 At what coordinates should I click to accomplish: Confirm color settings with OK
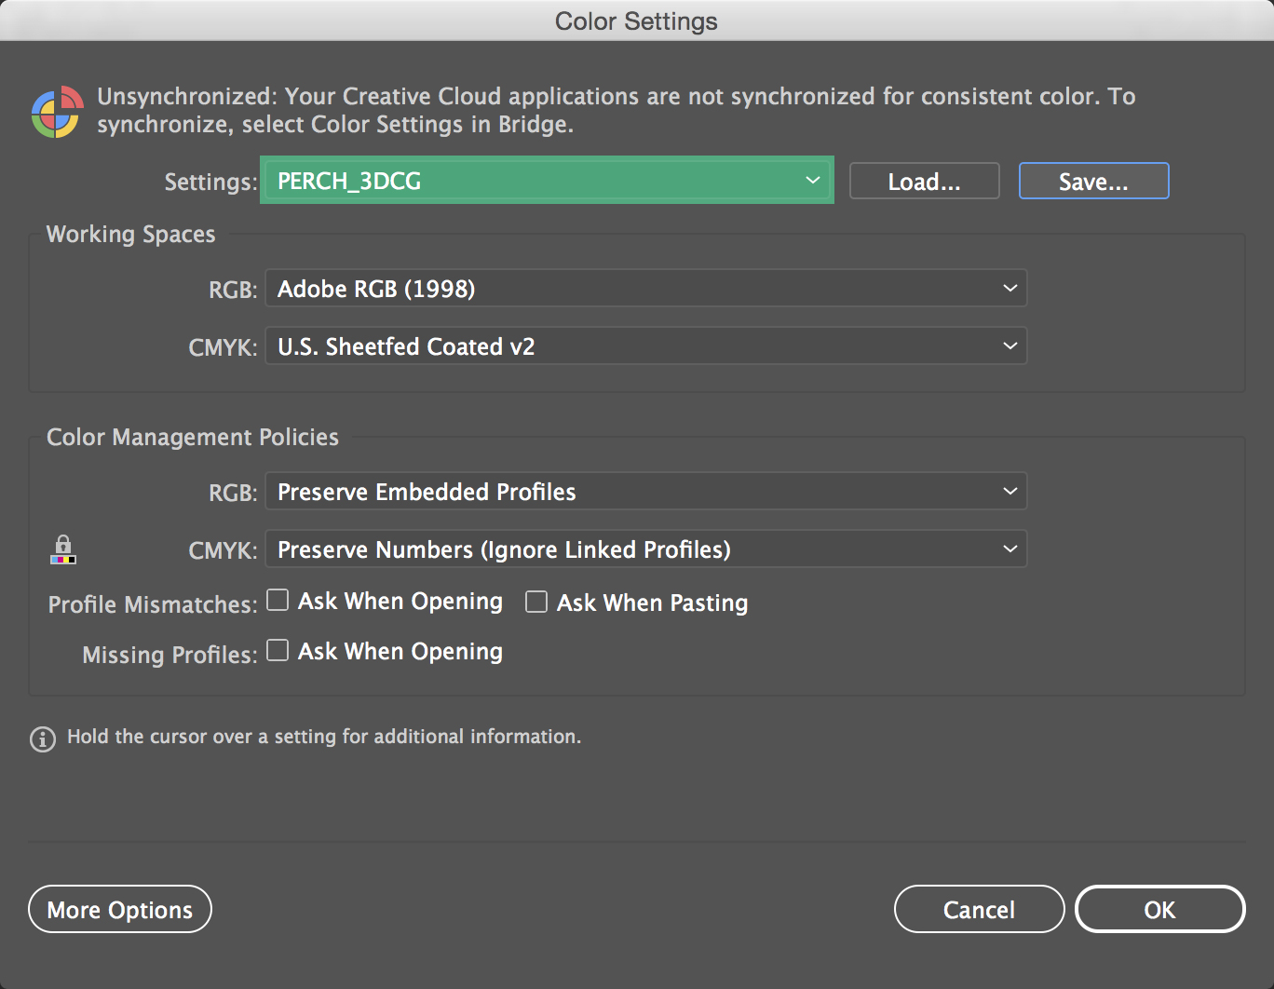(1159, 910)
